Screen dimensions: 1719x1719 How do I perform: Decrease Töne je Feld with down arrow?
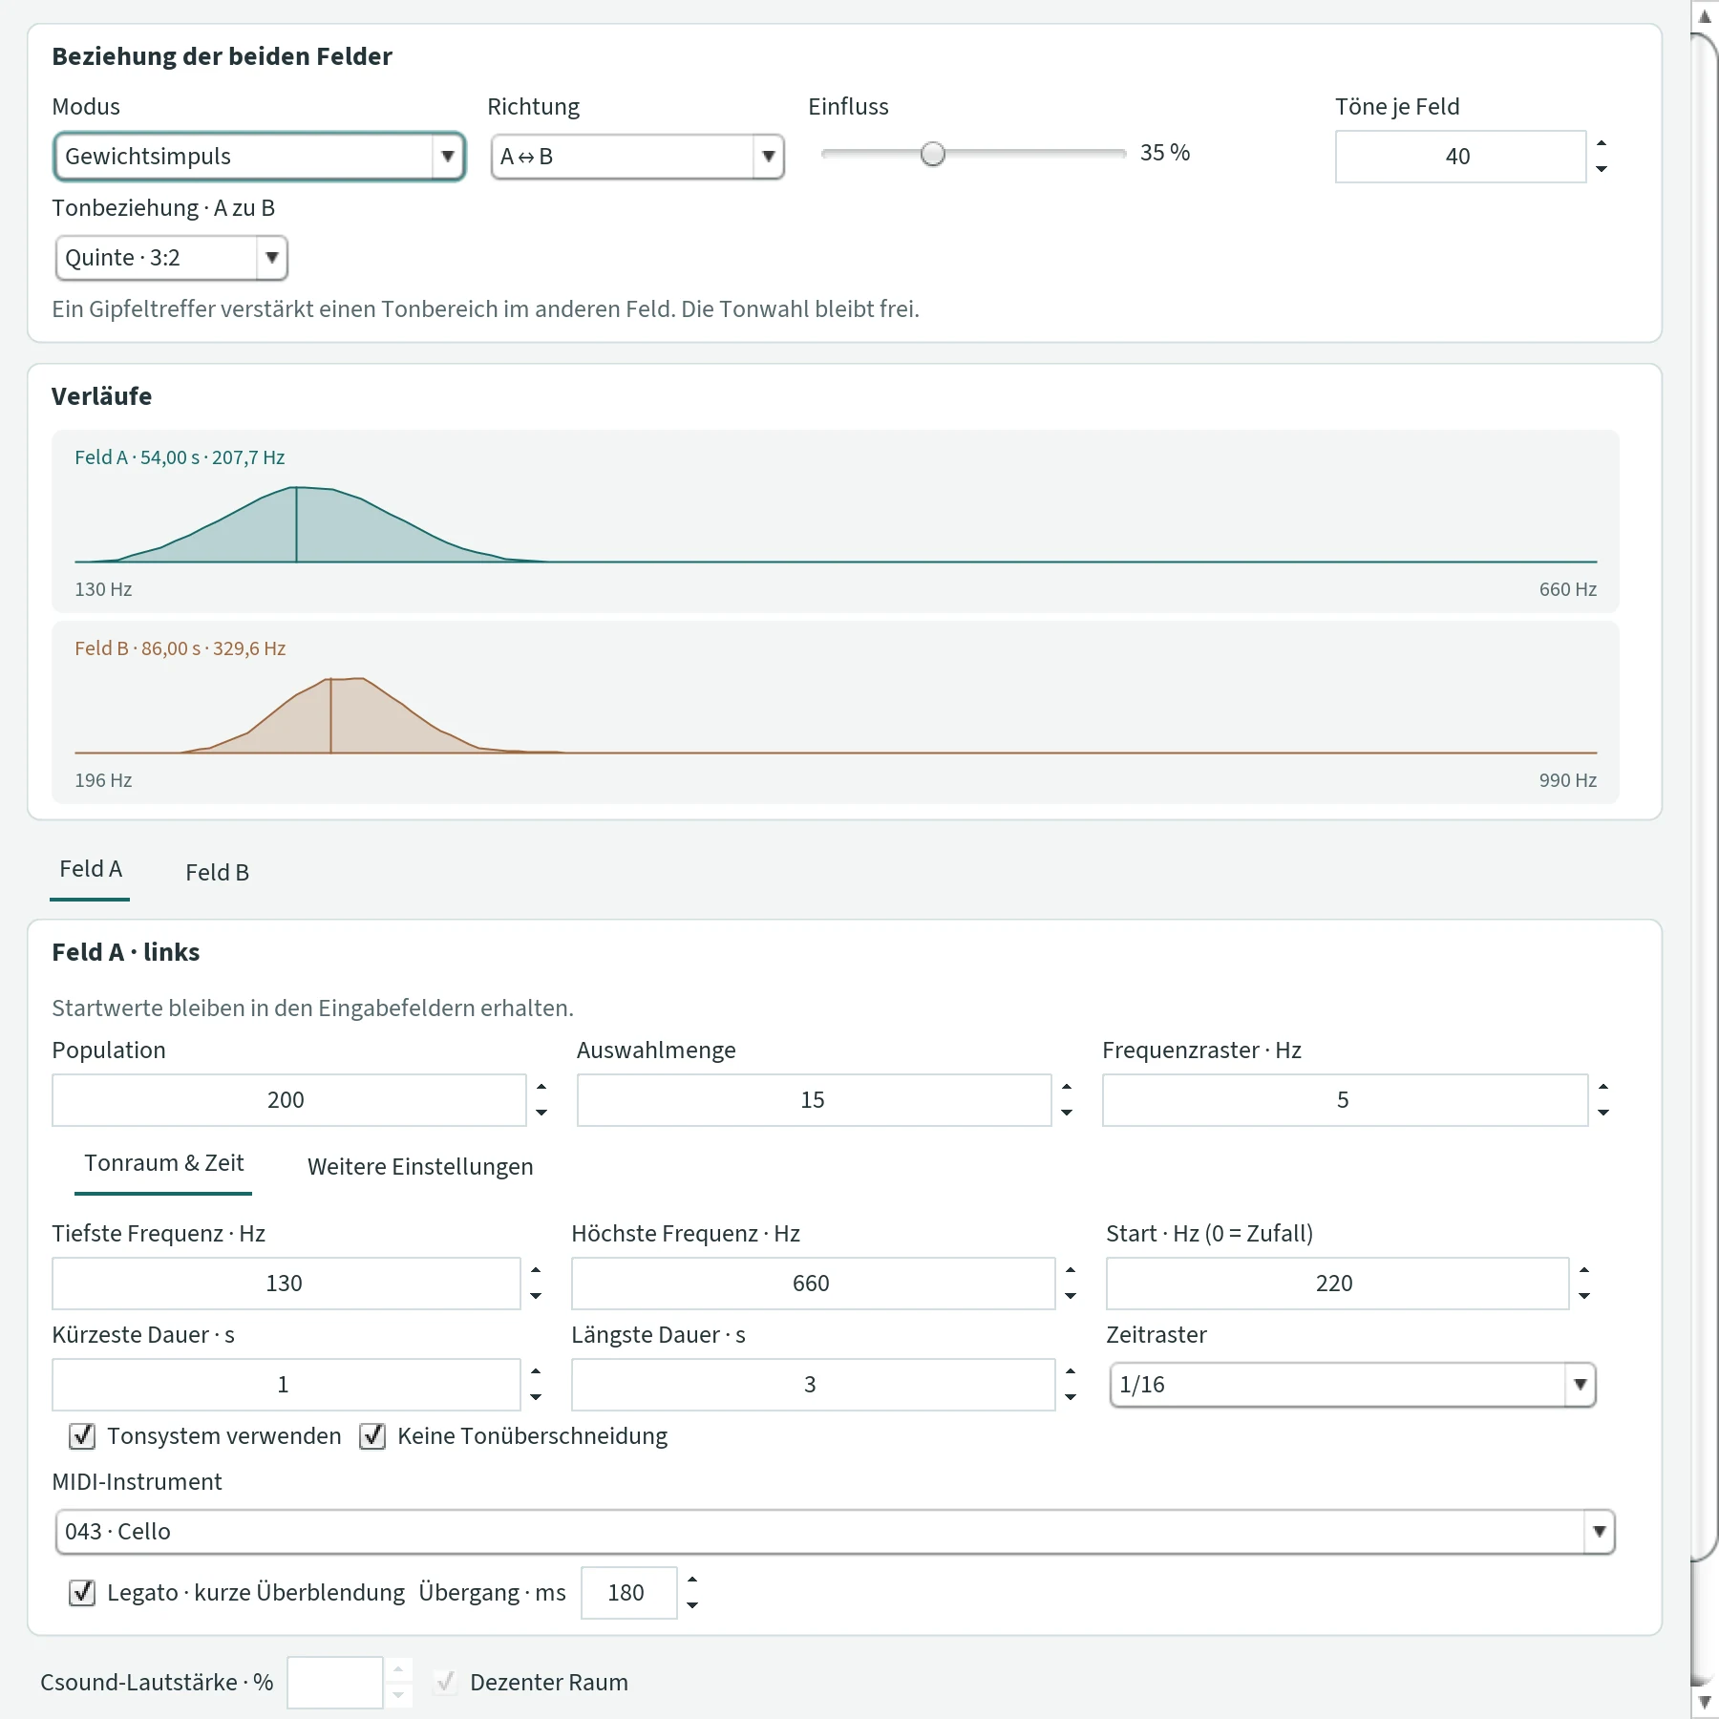pos(1602,169)
